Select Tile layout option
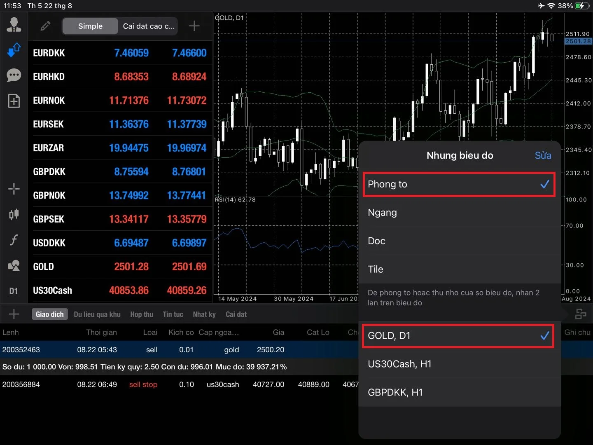593x445 pixels. [460, 269]
